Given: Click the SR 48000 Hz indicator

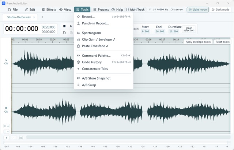Looking at the screenshot, I should [161, 10].
